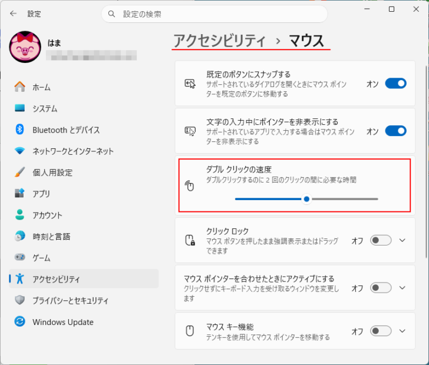Click the Gaming controller icon
The image size is (429, 365).
pyautogui.click(x=19, y=257)
